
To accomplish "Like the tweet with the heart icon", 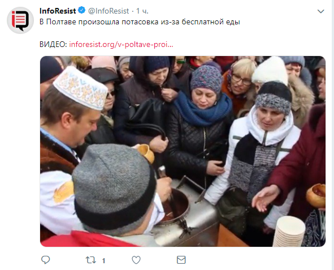I will [x=136, y=260].
